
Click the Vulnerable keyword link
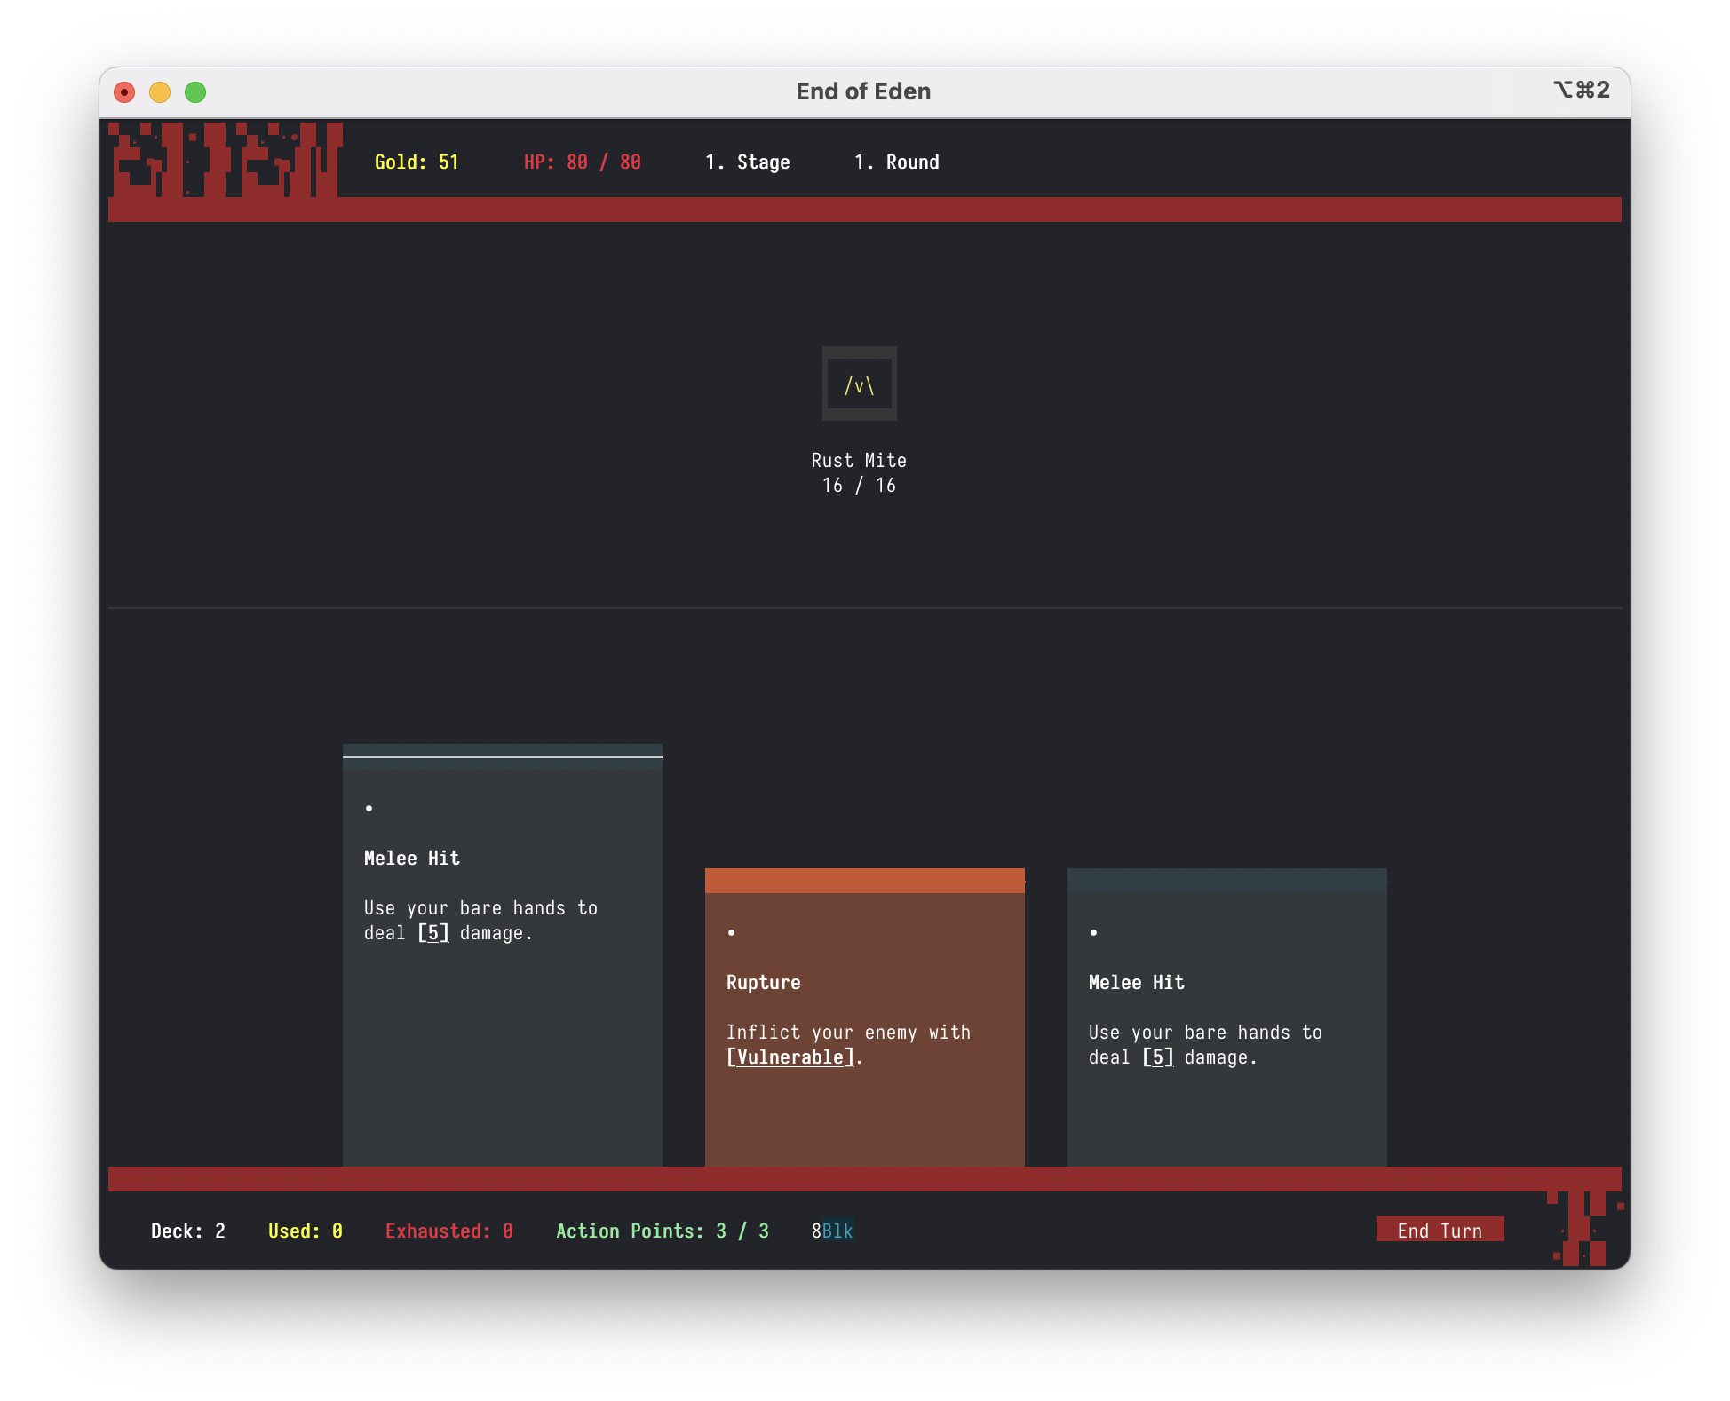[790, 1057]
